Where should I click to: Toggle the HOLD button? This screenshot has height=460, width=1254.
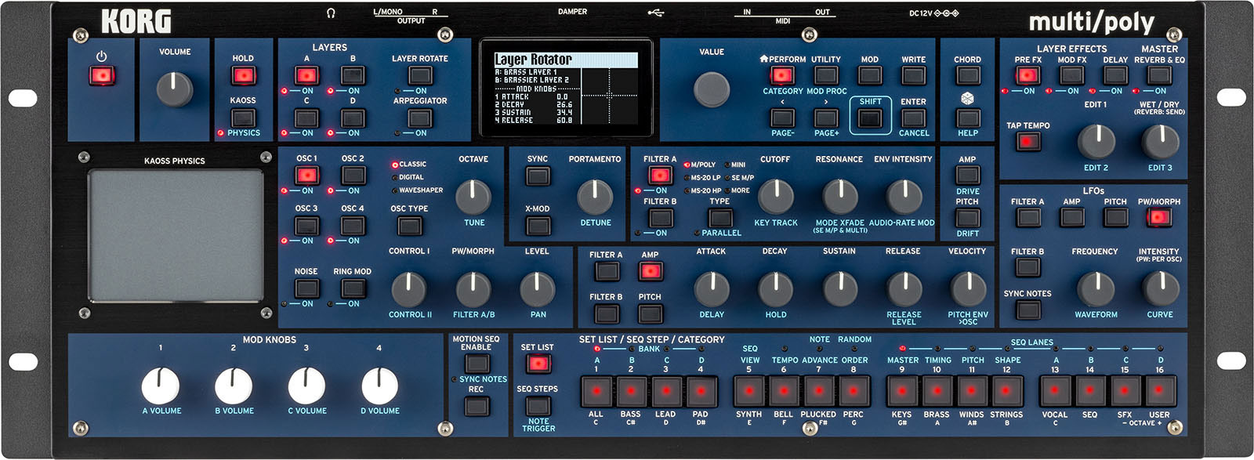[243, 76]
